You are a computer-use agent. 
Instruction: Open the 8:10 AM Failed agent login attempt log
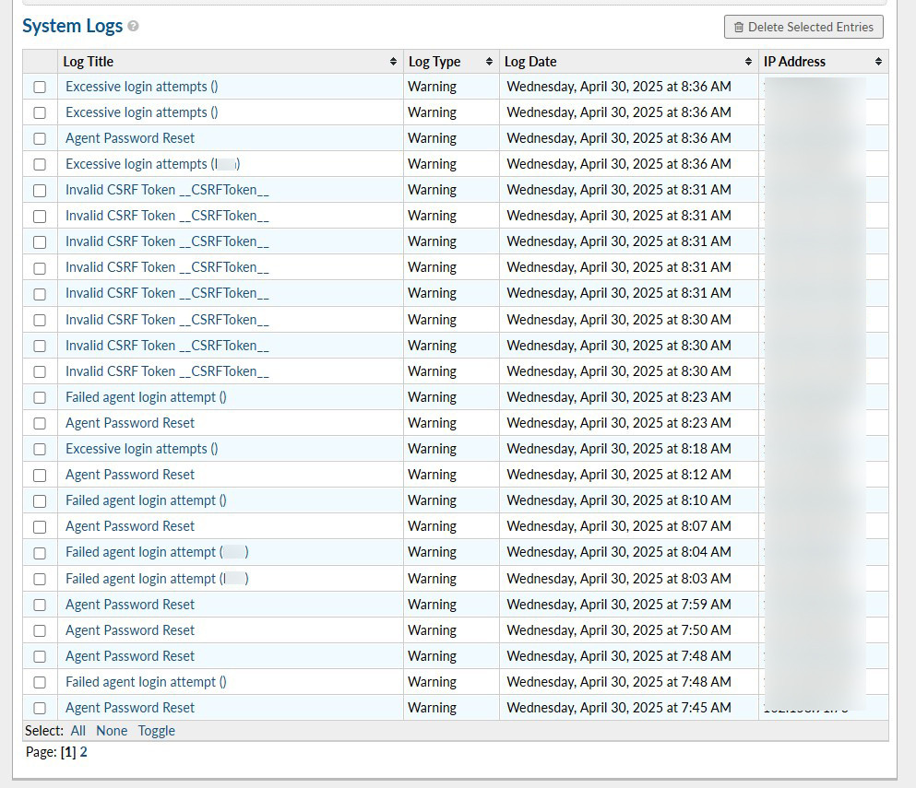(x=146, y=500)
